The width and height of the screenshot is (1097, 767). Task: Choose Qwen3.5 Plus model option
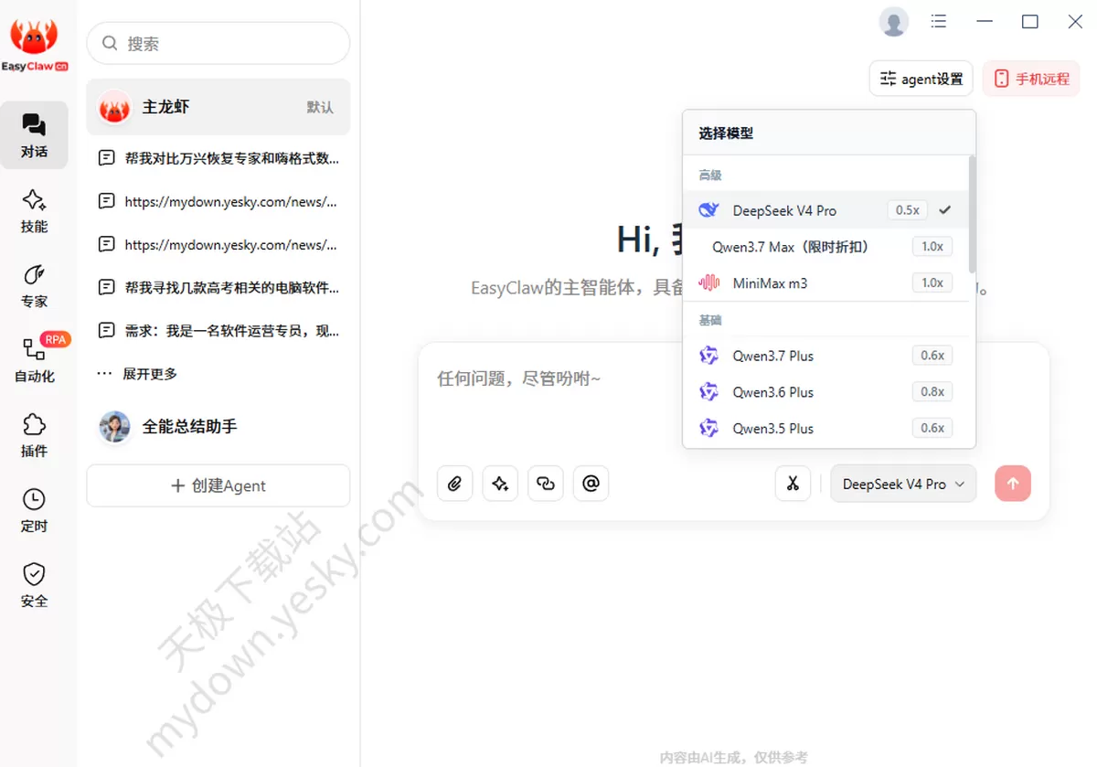pyautogui.click(x=825, y=428)
